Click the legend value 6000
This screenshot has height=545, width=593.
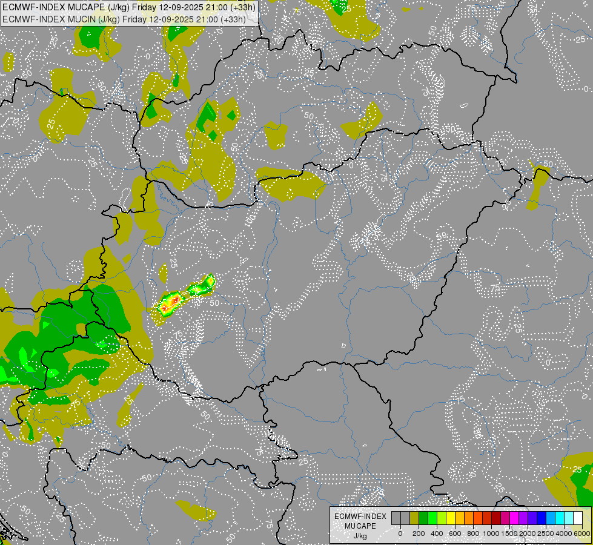coord(582,533)
